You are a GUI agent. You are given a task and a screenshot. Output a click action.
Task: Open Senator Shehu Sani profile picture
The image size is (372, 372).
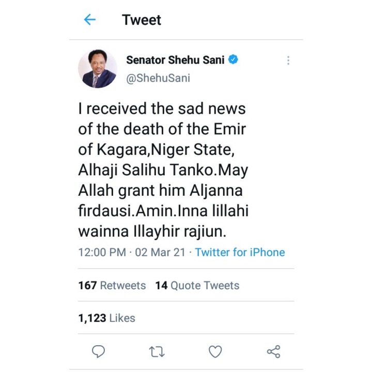click(x=98, y=69)
